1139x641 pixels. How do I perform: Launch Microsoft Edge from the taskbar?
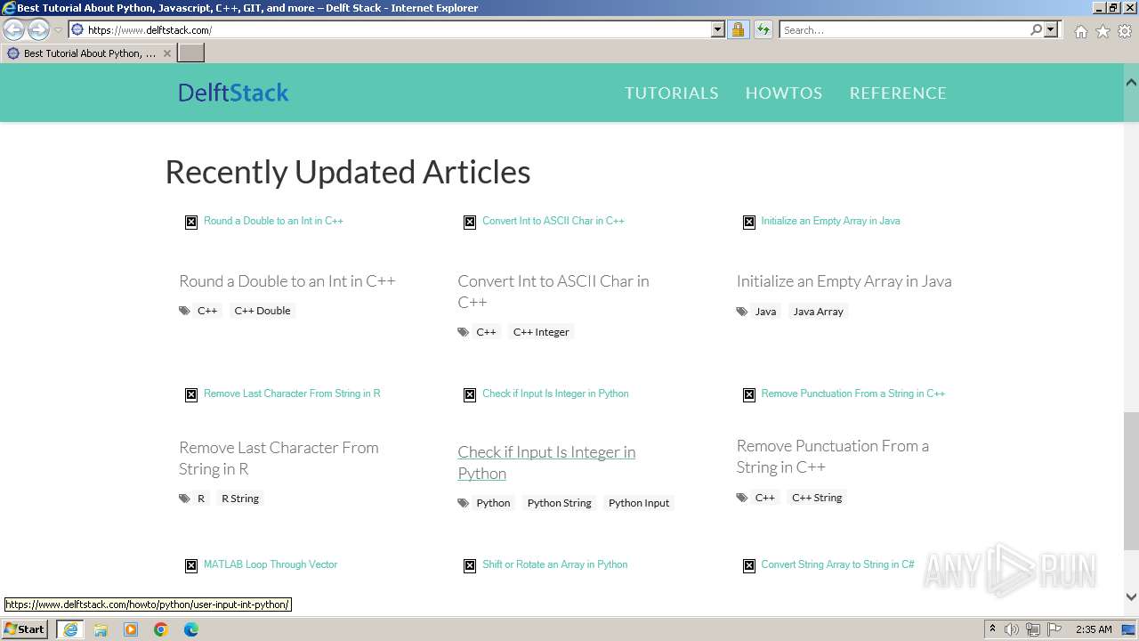[191, 629]
